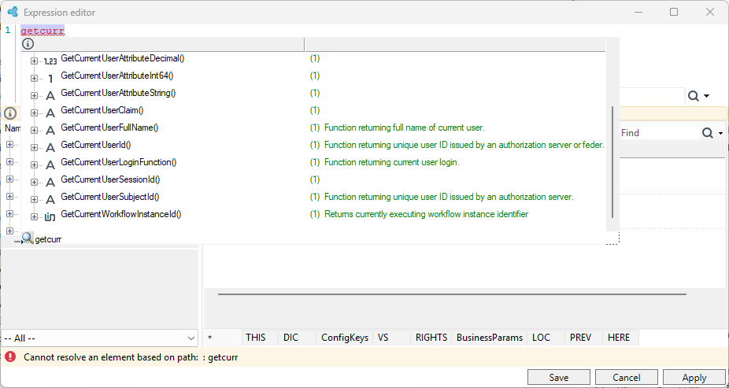This screenshot has height=388, width=729.
Task: Click the Cancel button
Action: pos(626,377)
